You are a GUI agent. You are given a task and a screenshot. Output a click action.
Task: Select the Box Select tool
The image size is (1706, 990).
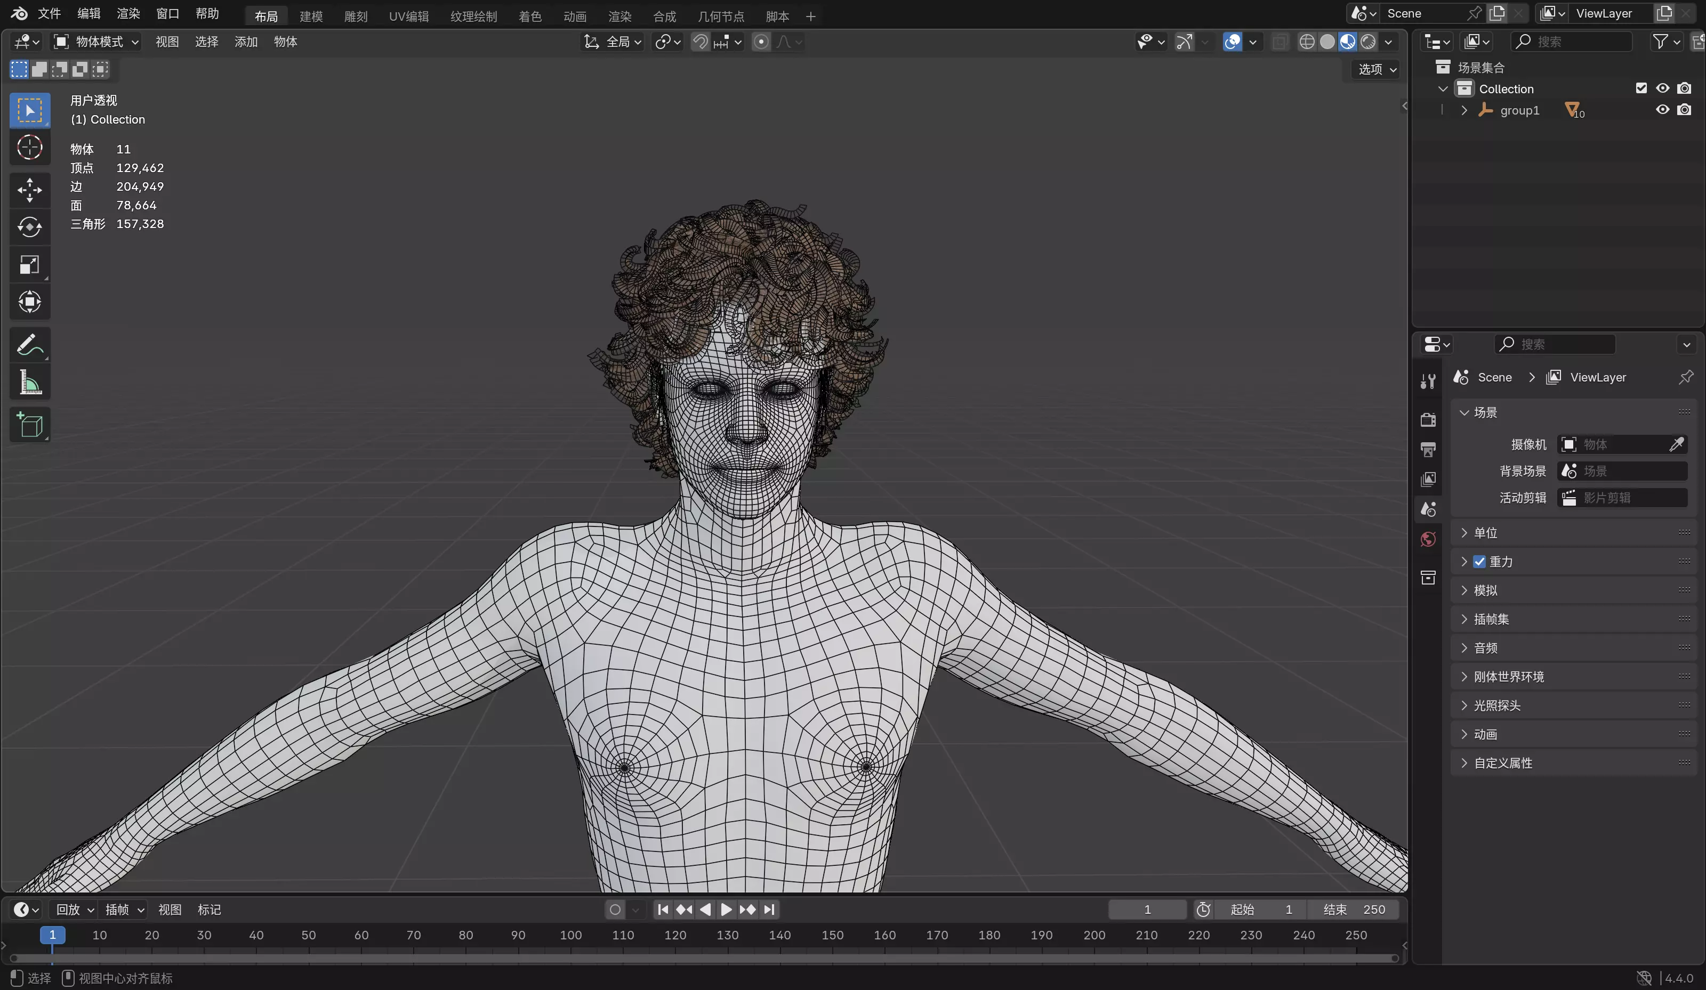30,110
